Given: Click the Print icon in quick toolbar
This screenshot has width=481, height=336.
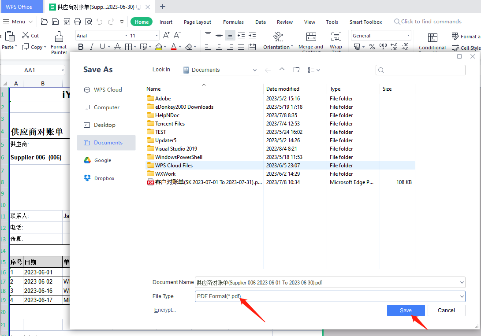Looking at the screenshot, I should coord(78,22).
